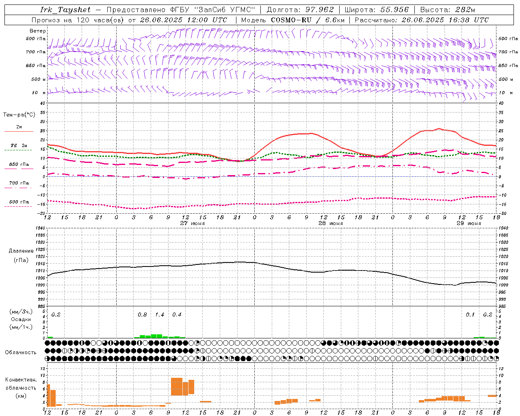520x416 pixels.
Task: Click the longitude value Долгота: 97.962
Action: [300, 10]
